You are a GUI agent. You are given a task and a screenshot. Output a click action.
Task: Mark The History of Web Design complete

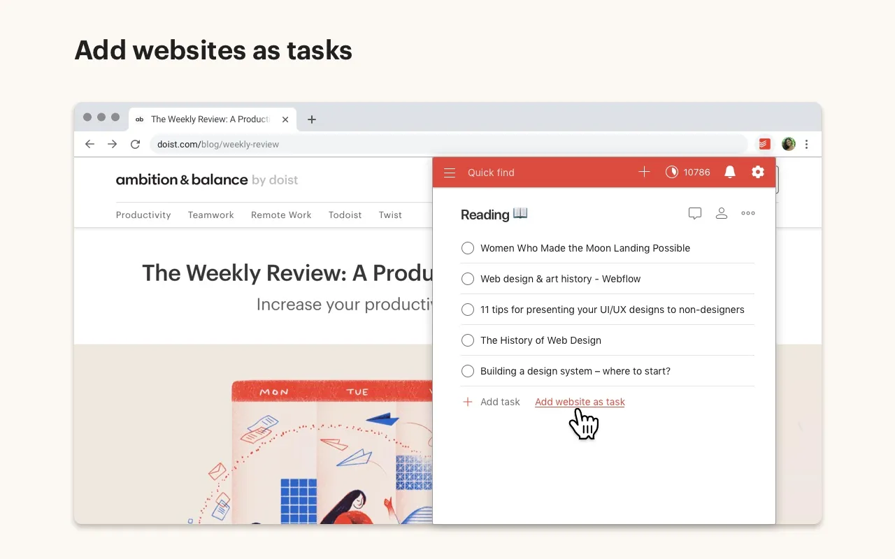468,340
